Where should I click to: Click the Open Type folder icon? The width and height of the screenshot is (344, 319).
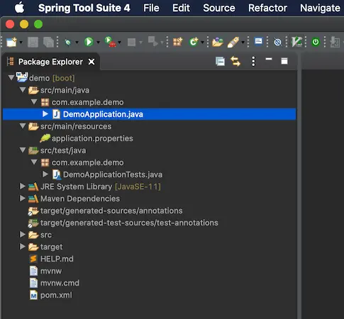(218, 42)
